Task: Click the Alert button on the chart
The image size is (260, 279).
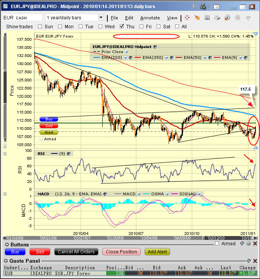Action: [49, 133]
